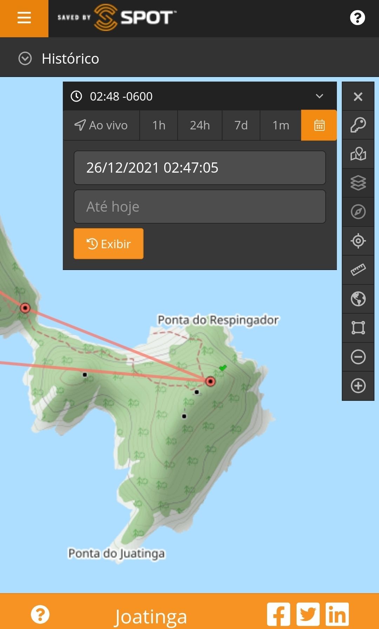Center map with crosshair locate icon
The height and width of the screenshot is (629, 379).
[x=358, y=241]
